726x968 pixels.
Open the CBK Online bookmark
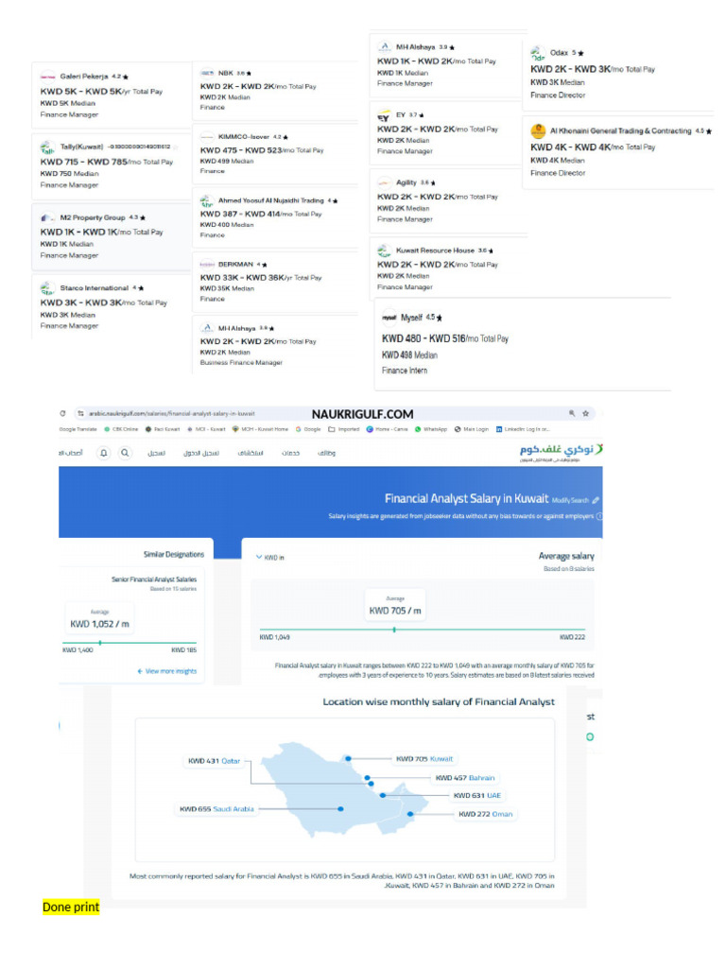[x=121, y=429]
